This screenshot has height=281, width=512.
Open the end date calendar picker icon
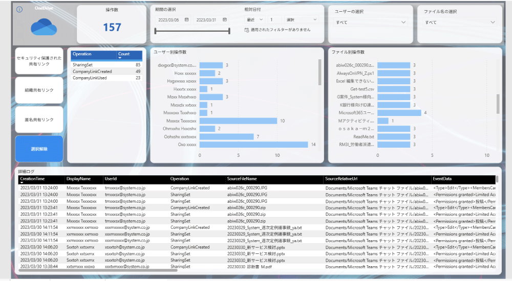click(x=225, y=19)
